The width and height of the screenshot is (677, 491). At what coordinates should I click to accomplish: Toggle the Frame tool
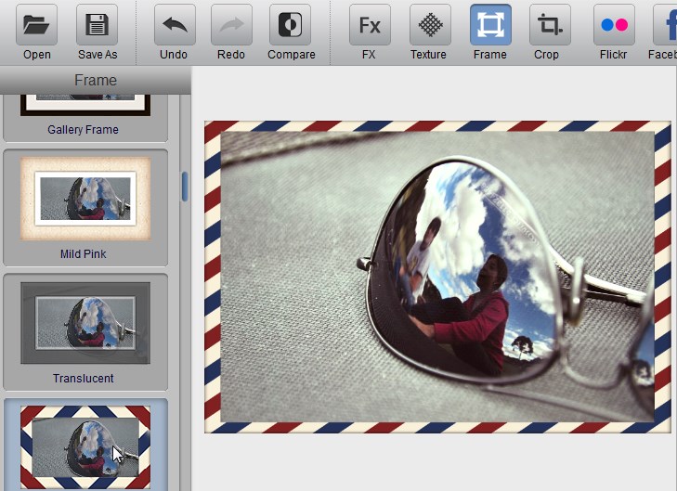(x=490, y=24)
